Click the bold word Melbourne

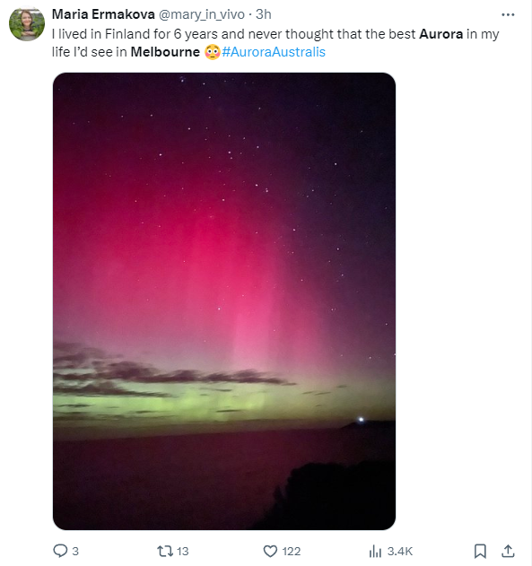pos(165,52)
